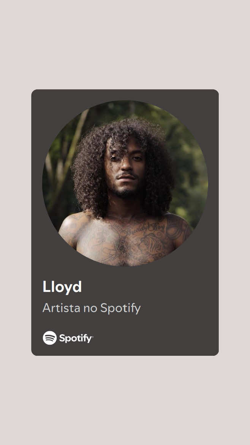The image size is (250, 445).
Task: Tap the registered trademark mark after Spotify
Action: [92, 336]
